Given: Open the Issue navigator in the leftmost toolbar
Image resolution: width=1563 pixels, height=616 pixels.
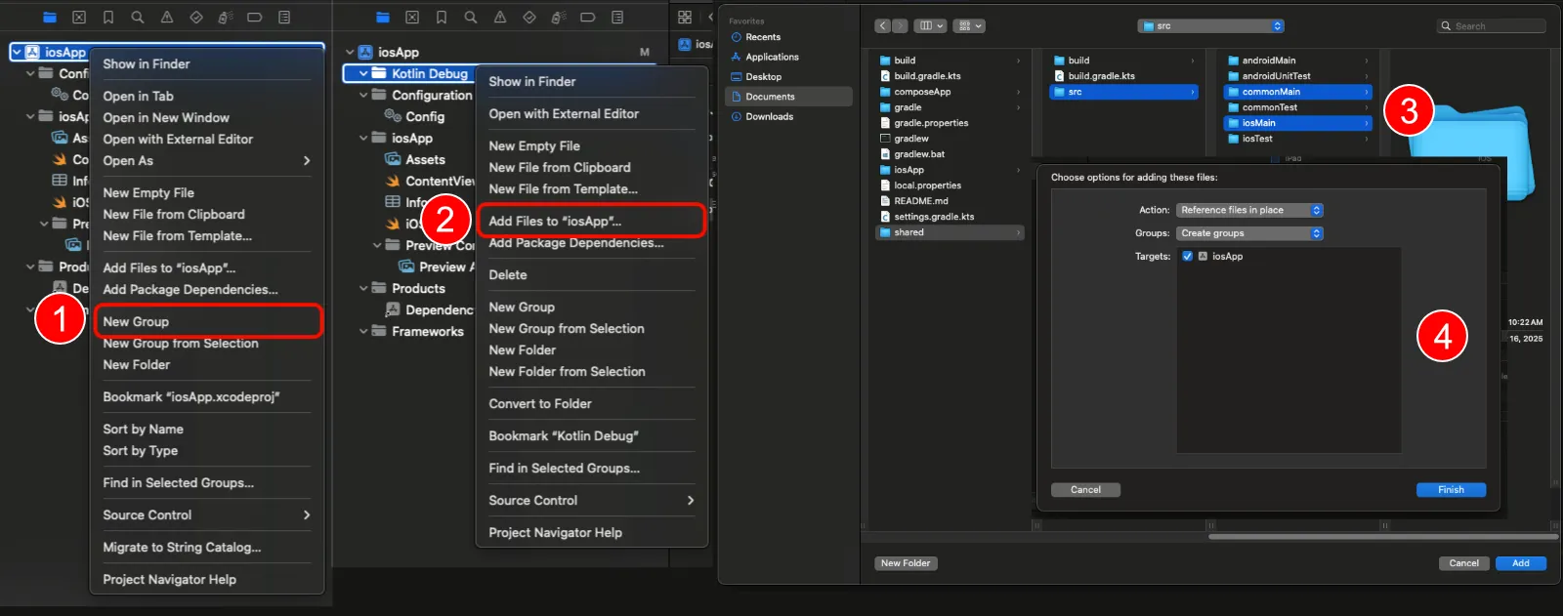Looking at the screenshot, I should tap(167, 18).
